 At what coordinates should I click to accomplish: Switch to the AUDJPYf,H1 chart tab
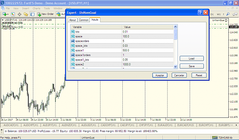coord(50,125)
